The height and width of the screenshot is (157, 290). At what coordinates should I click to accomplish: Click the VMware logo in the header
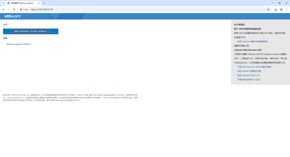pyautogui.click(x=12, y=16)
